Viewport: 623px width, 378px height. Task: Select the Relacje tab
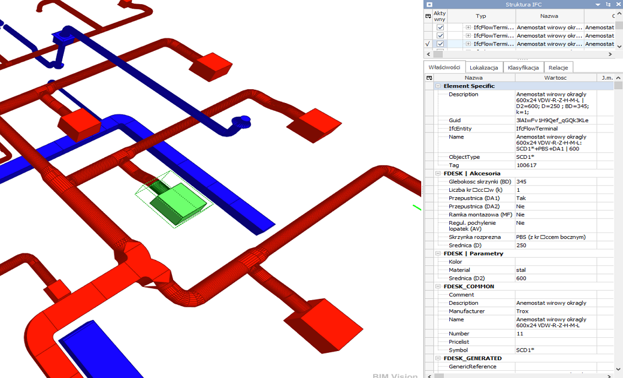coord(559,68)
